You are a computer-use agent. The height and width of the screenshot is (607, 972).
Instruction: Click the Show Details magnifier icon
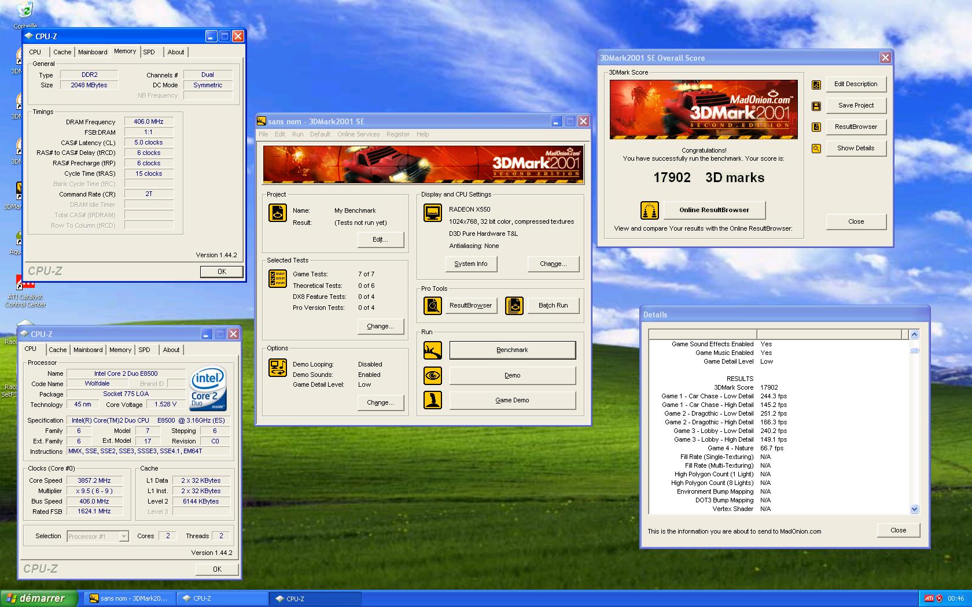816,149
